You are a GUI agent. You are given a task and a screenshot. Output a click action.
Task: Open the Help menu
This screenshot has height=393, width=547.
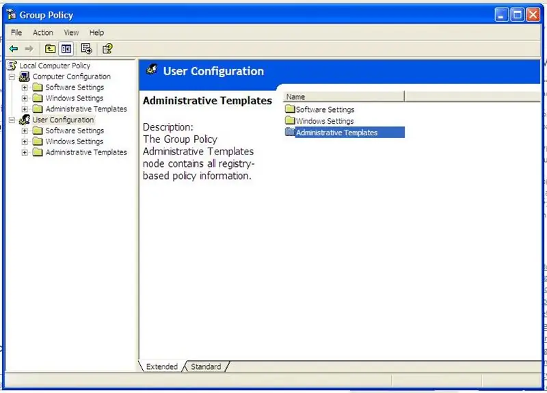click(96, 32)
